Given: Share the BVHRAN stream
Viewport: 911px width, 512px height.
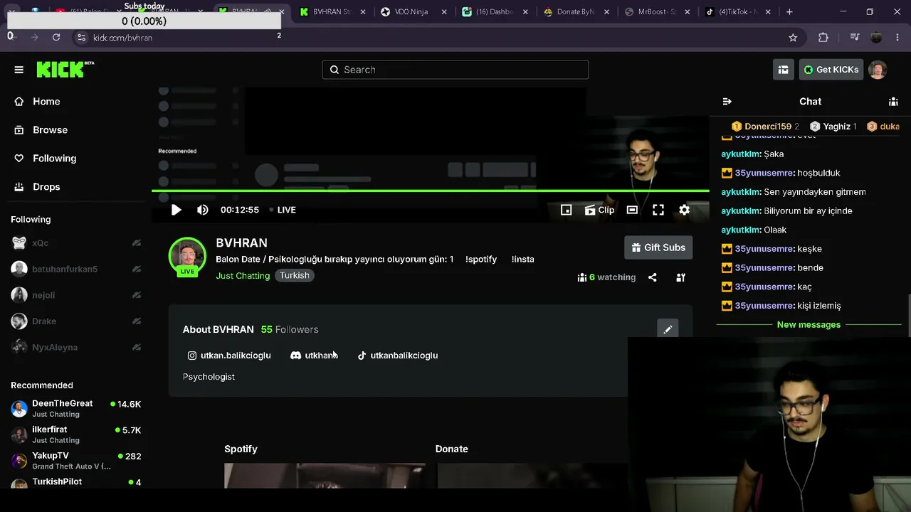Looking at the screenshot, I should pos(653,277).
